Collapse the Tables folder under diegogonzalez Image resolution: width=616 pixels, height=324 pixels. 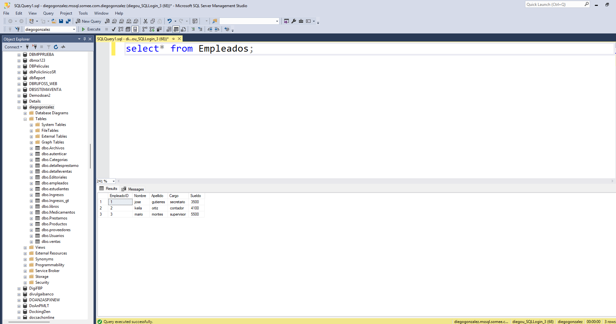coord(25,119)
